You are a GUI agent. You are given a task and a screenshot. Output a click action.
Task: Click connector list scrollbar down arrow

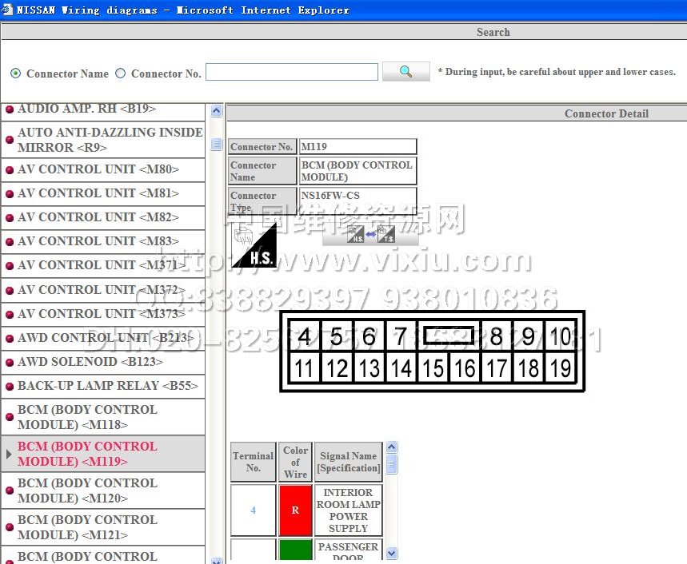point(217,561)
